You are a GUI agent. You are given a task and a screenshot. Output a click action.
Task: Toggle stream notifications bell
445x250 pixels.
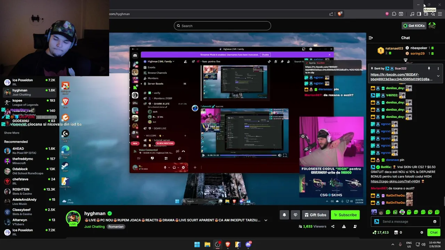[x=284, y=215]
